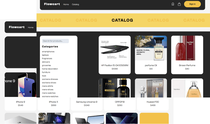
Task: Click the $549 price under iPhone 9
Action: coord(21,105)
